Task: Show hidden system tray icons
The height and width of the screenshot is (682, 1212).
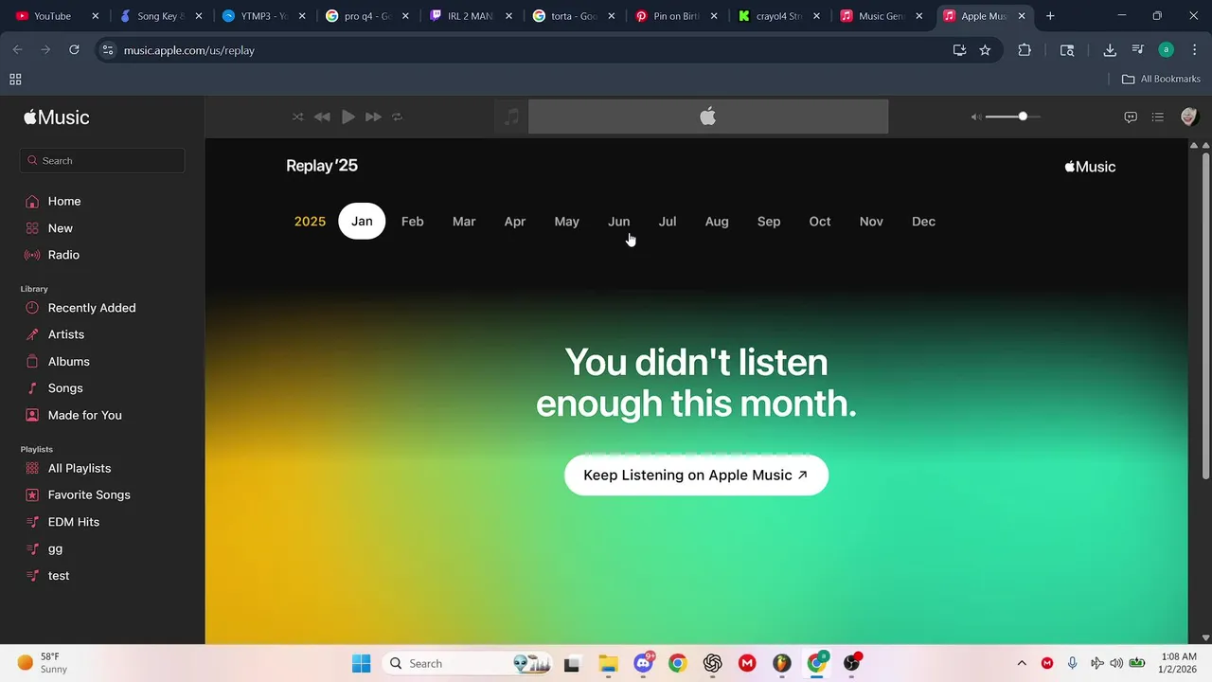Action: [1022, 663]
